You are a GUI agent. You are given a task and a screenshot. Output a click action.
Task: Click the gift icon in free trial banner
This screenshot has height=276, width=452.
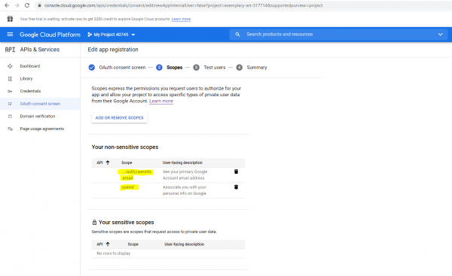10,19
